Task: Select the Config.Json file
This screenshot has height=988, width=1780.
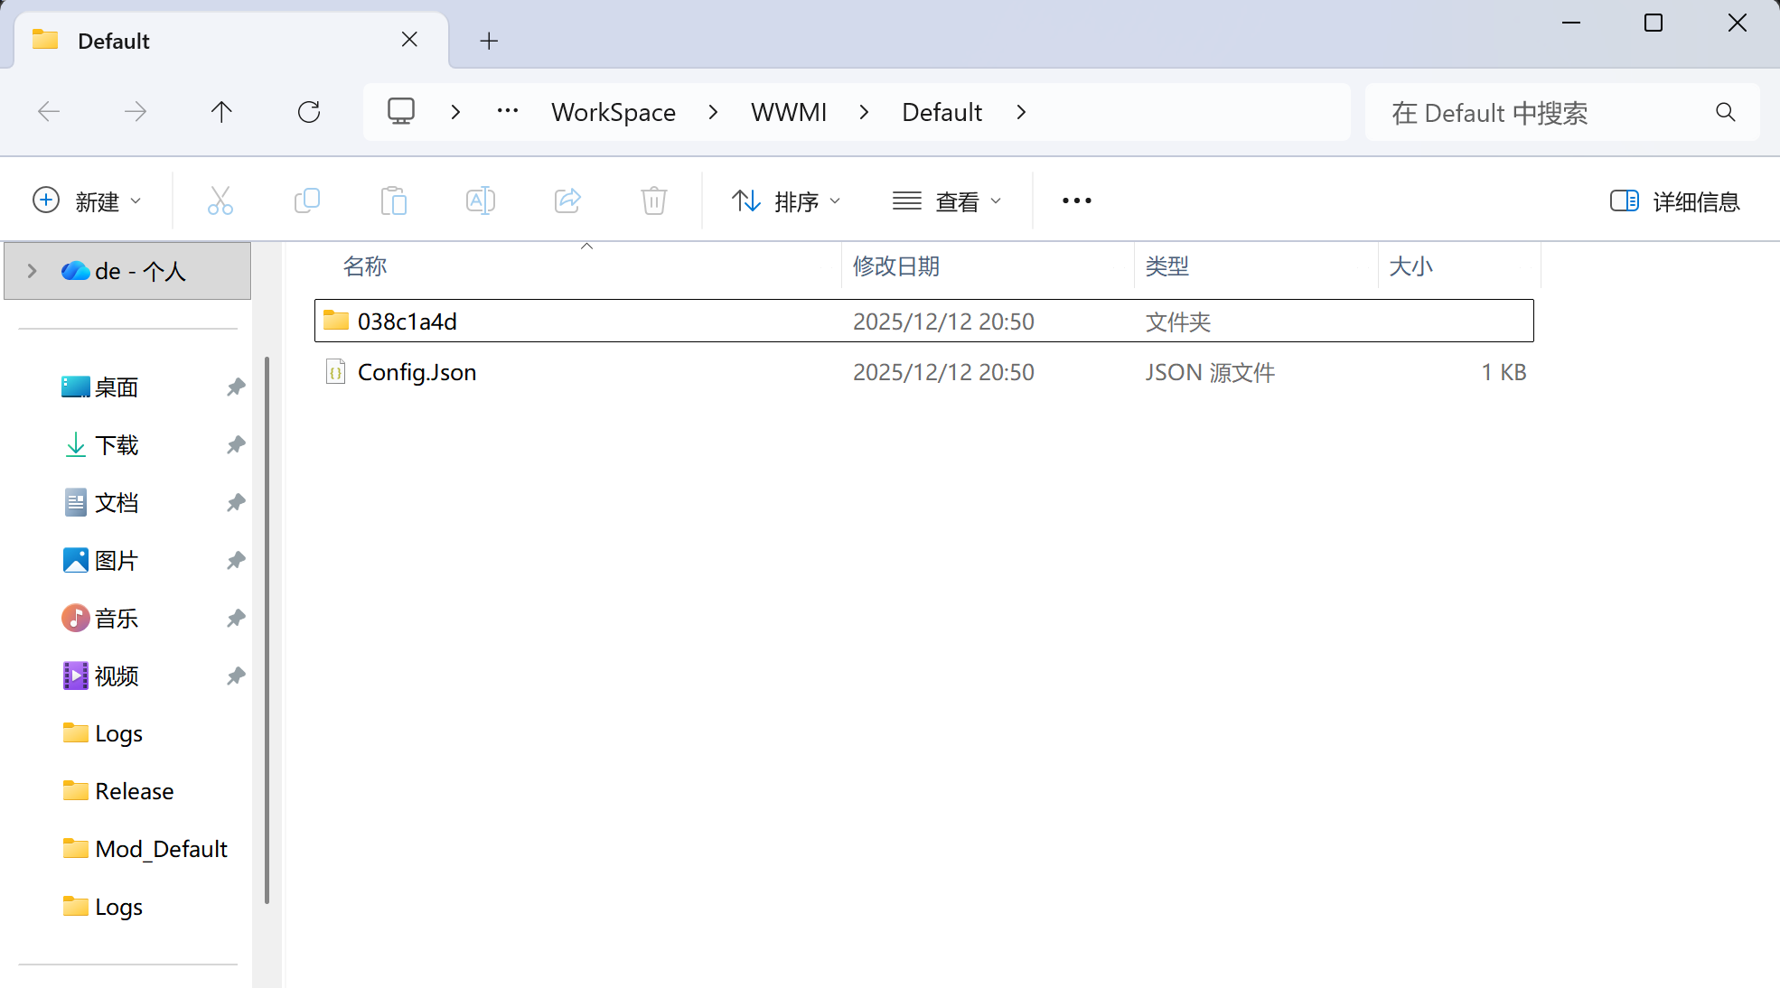Action: click(x=417, y=372)
